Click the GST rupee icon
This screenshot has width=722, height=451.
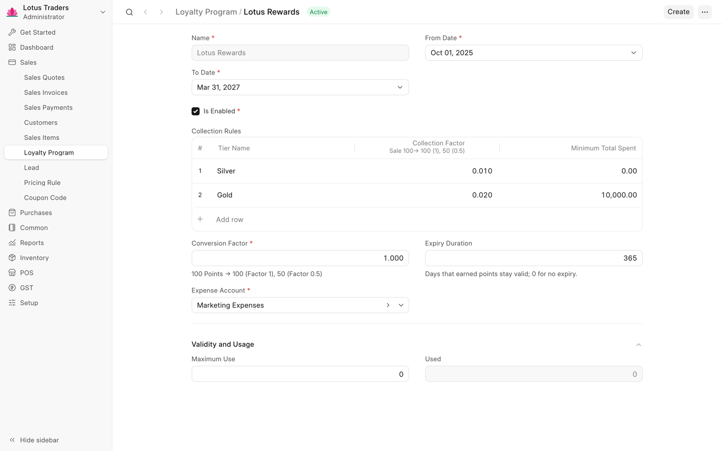point(12,288)
